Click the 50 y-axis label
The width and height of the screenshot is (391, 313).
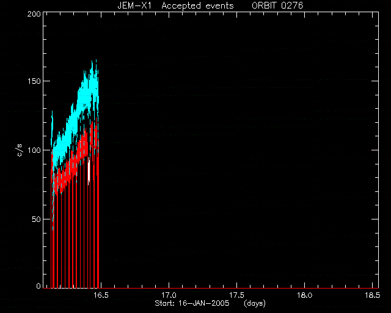click(37, 219)
